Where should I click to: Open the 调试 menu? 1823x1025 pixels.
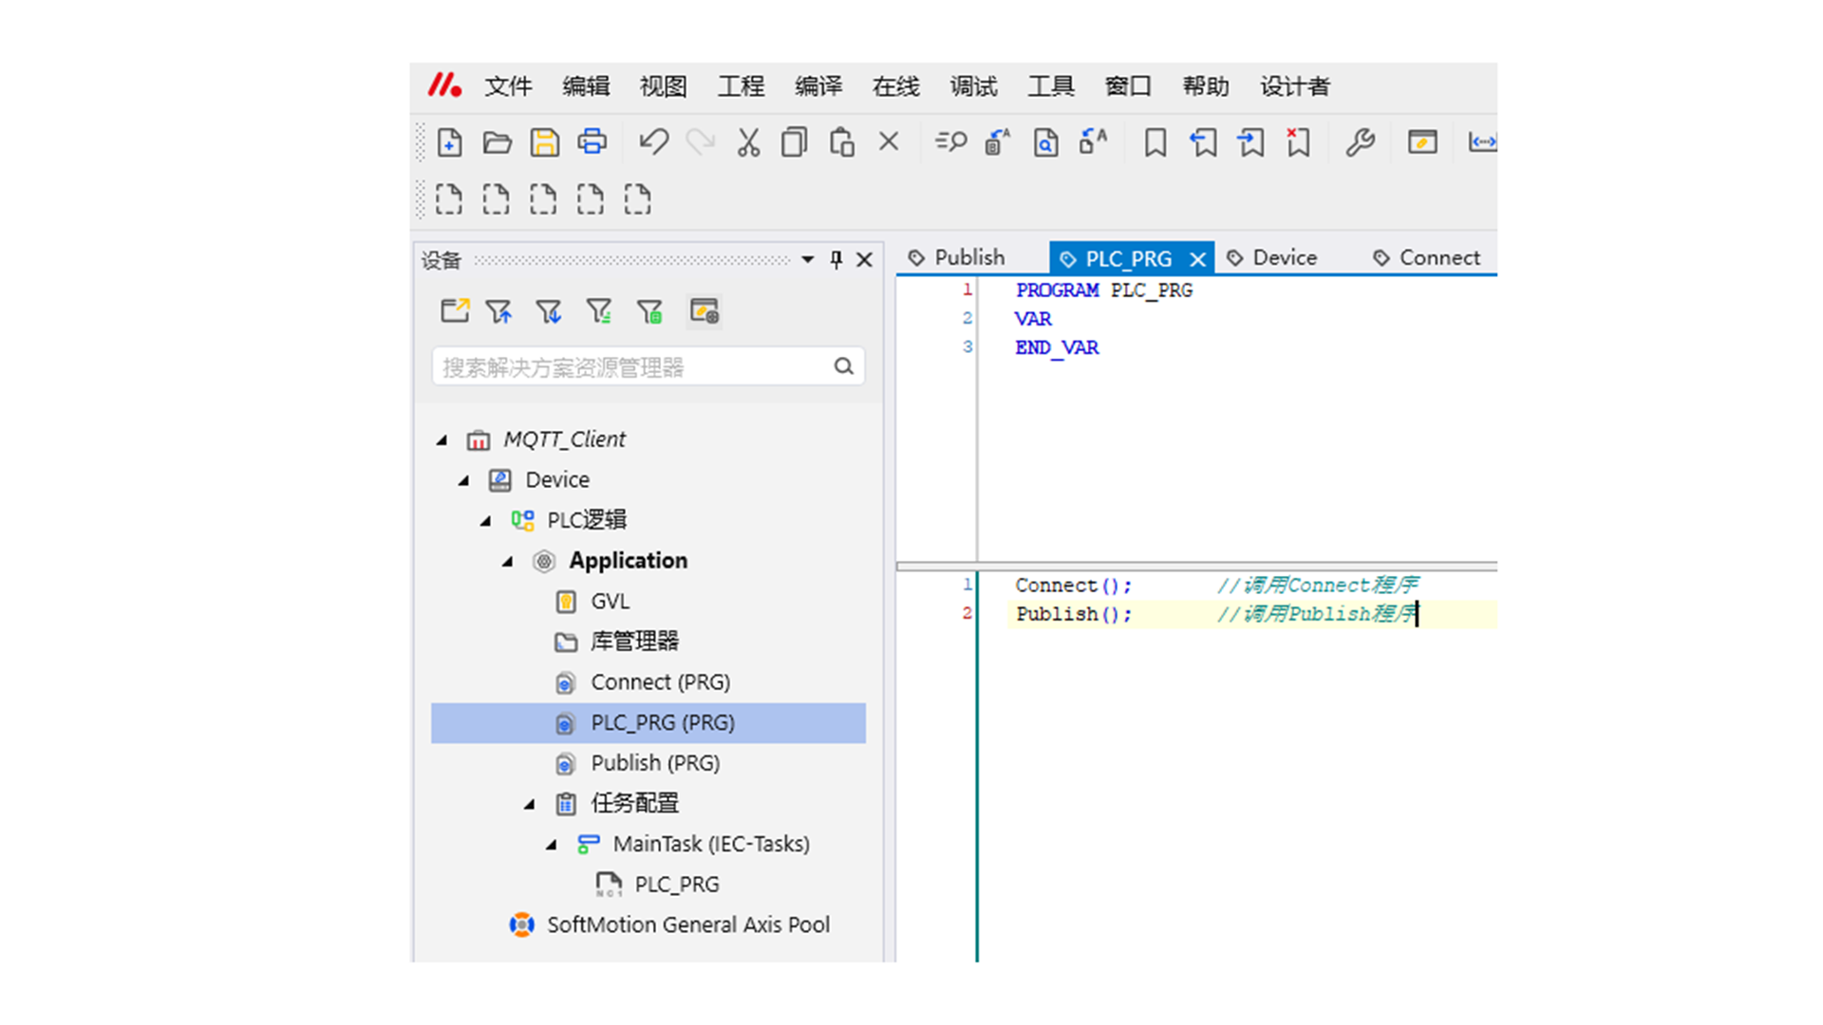(974, 86)
